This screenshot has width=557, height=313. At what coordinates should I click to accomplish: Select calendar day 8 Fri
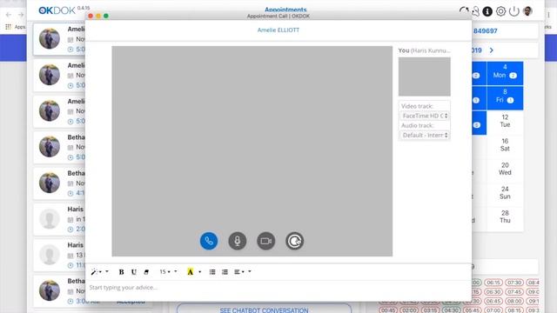point(505,97)
